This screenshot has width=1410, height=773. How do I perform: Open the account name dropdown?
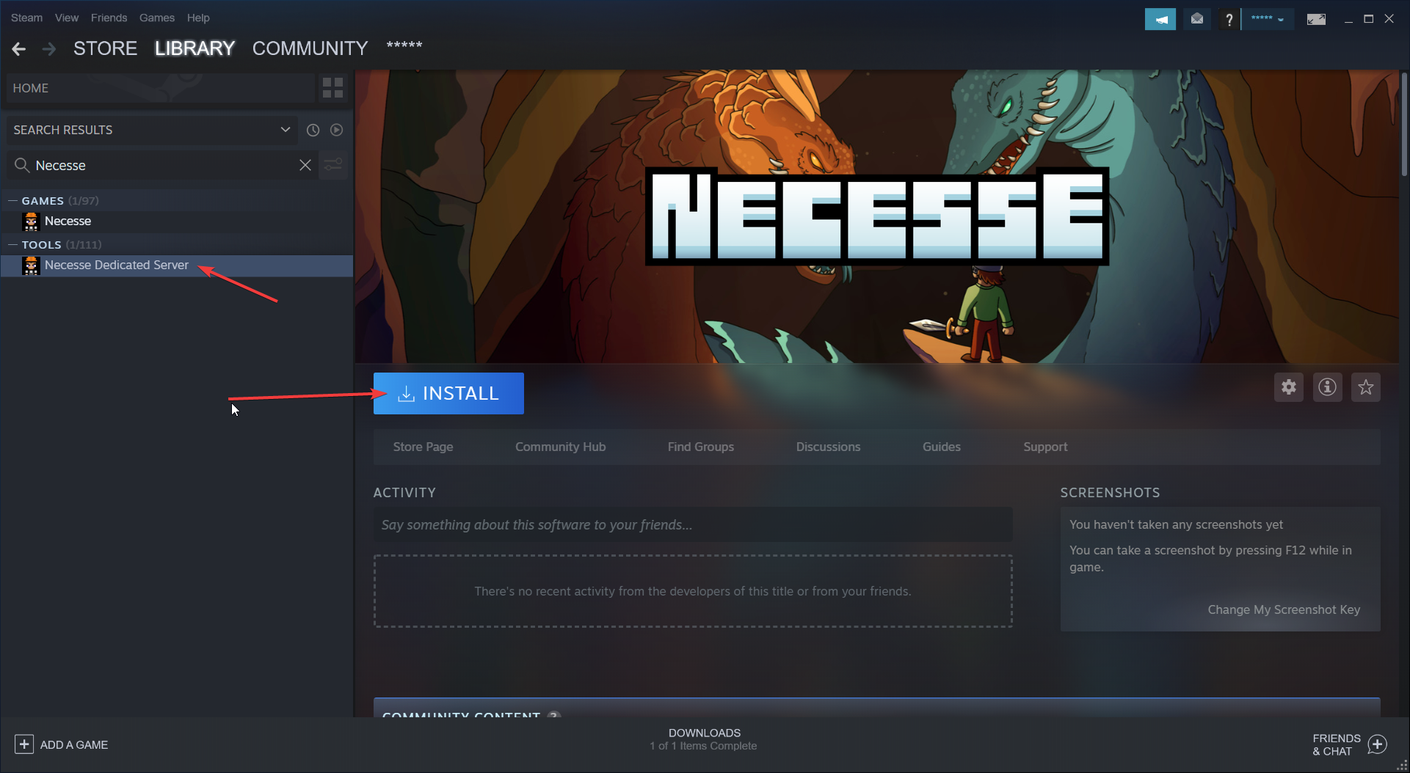[1268, 19]
